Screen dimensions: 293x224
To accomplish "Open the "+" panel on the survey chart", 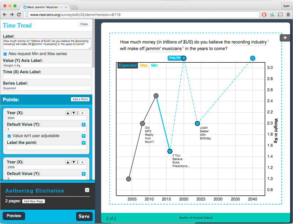I will 285,38.
